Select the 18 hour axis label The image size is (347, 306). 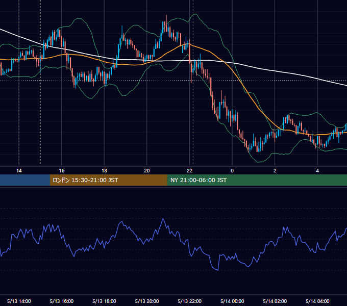coord(104,171)
